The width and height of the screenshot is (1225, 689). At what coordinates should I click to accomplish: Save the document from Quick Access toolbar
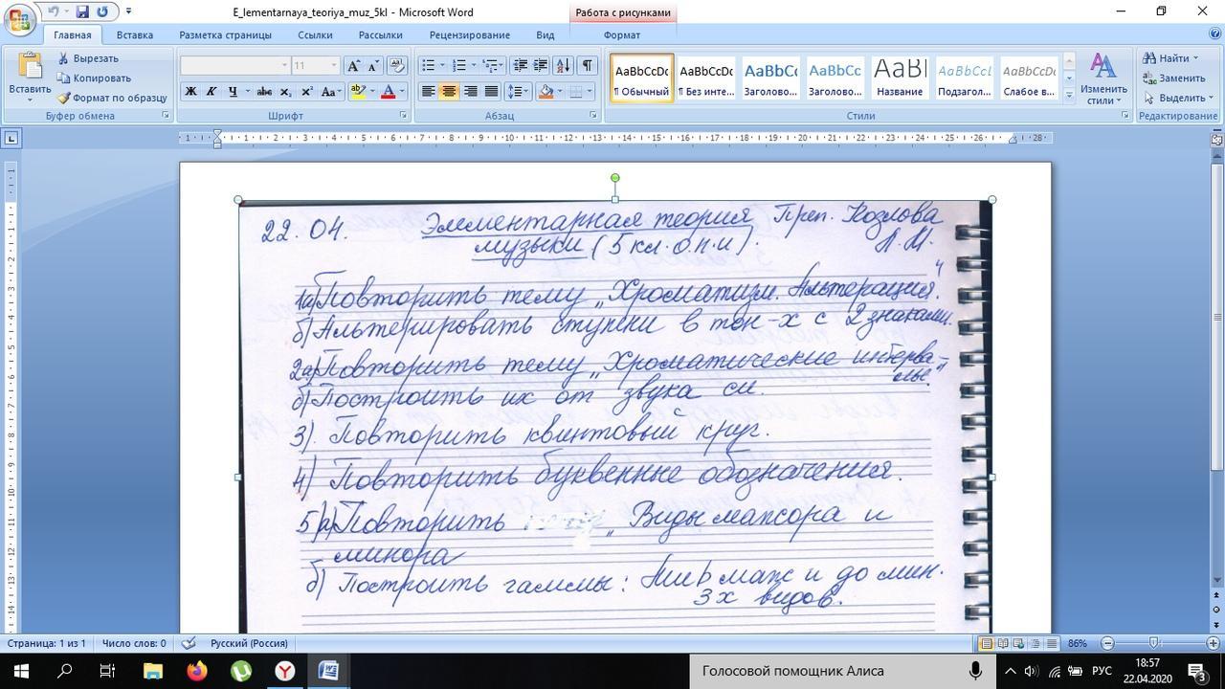(x=82, y=11)
